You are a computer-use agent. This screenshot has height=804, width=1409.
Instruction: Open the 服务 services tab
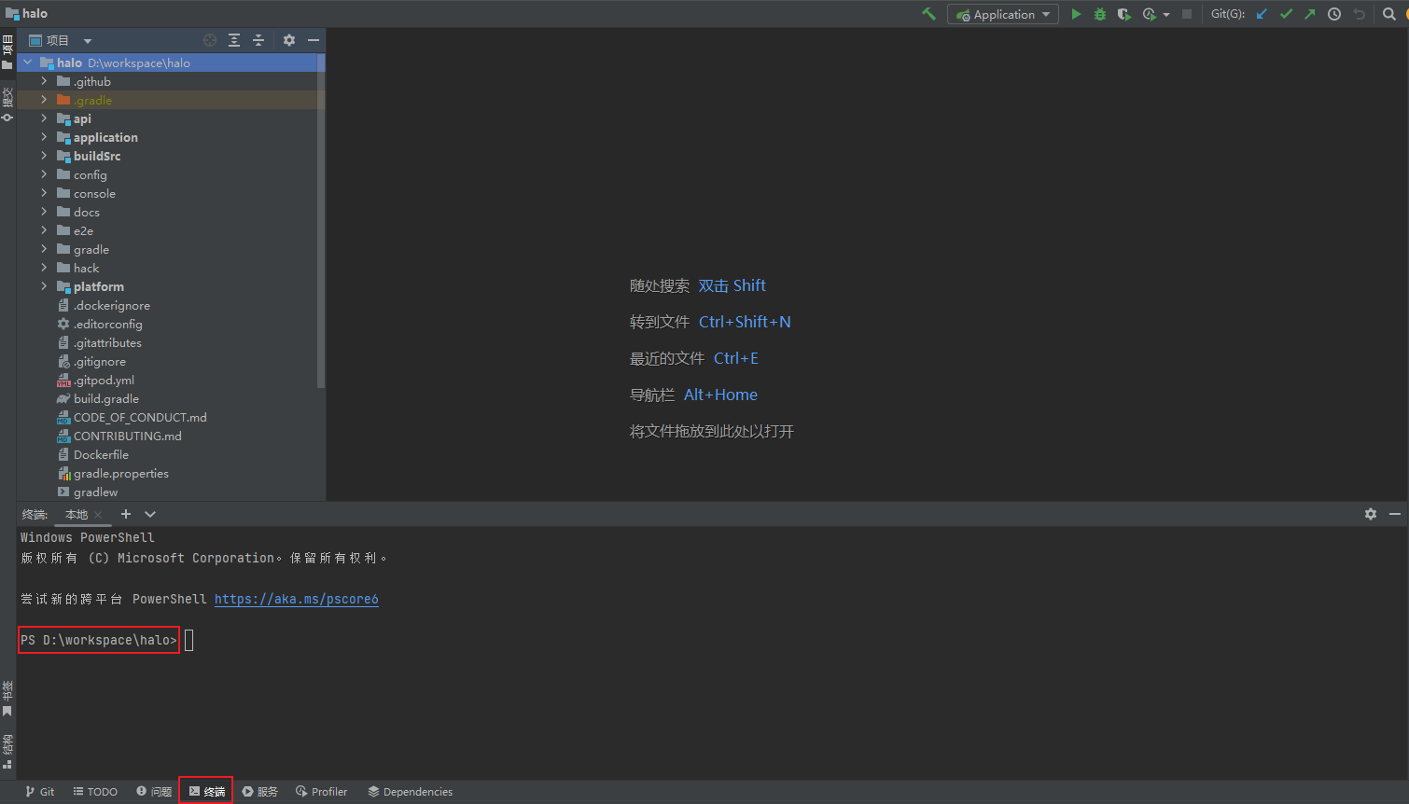pos(260,792)
